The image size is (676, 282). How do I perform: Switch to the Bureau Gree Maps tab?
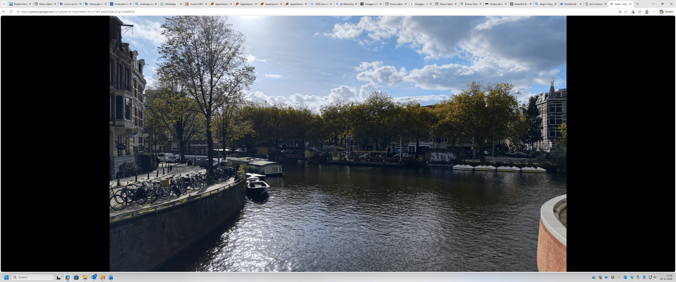click(471, 4)
